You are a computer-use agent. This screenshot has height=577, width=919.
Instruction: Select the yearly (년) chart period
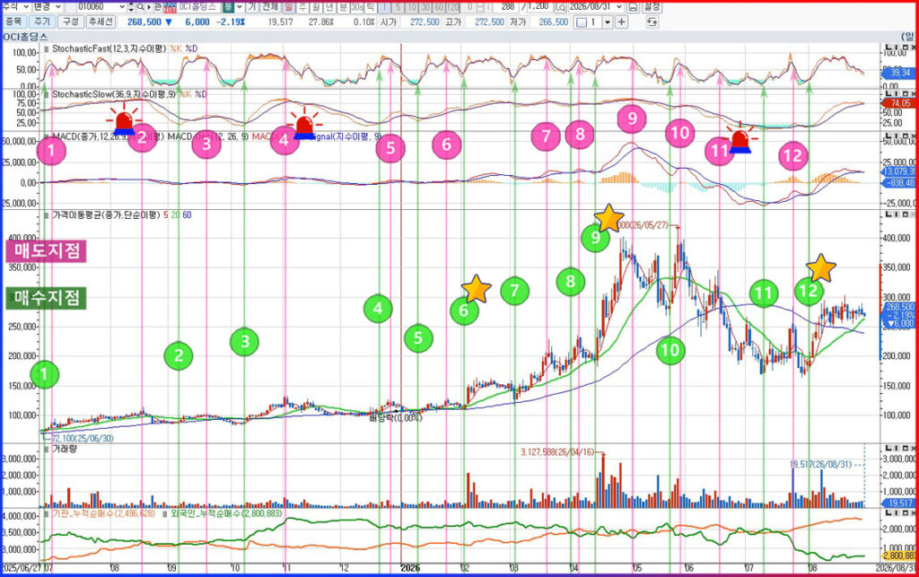pyautogui.click(x=329, y=7)
